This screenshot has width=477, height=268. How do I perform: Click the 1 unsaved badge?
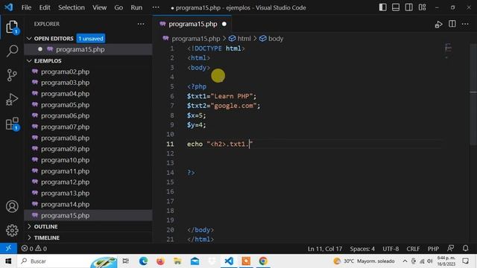tap(91, 39)
